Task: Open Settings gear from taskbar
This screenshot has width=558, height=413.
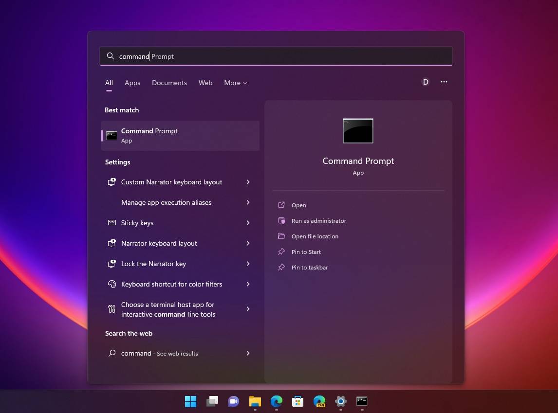Action: tap(340, 402)
